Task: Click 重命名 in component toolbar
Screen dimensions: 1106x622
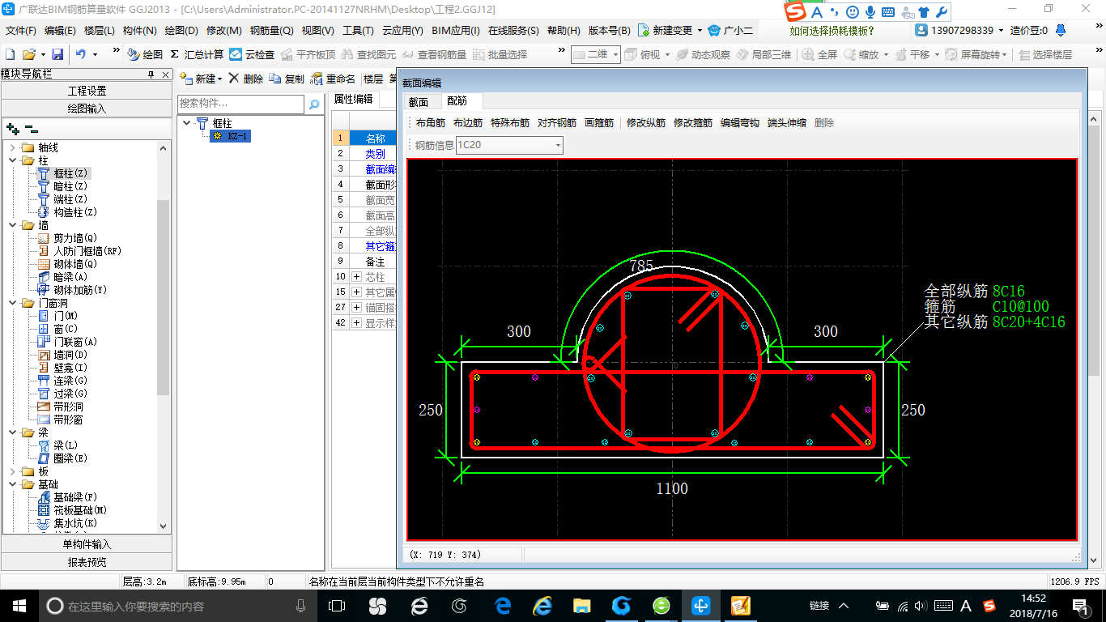Action: [334, 79]
